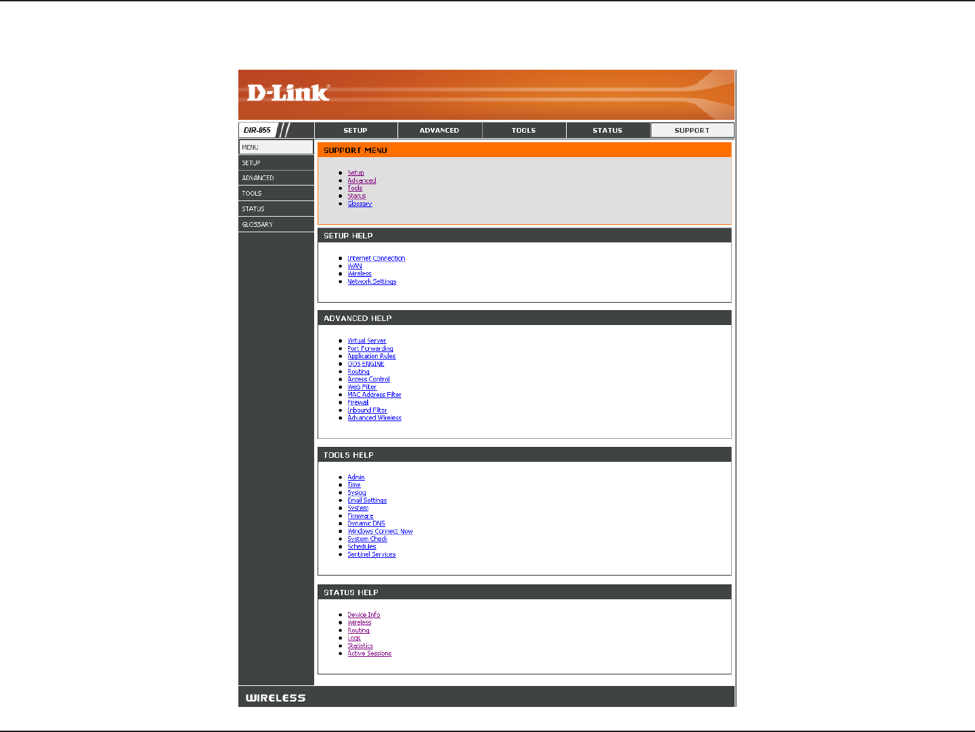Image resolution: width=975 pixels, height=732 pixels.
Task: Click the Network Settings help link
Action: pos(372,282)
